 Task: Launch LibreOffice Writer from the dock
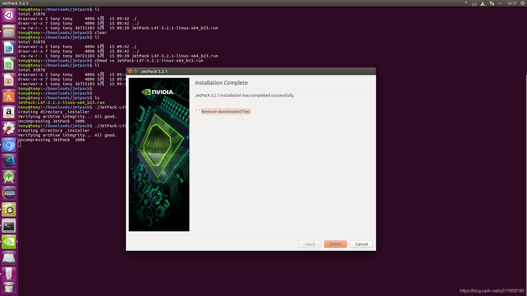point(9,48)
